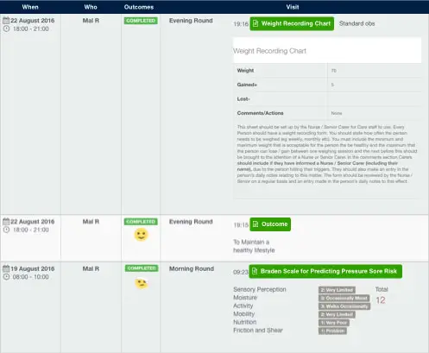Click the document icon in Weight Recording Chart button
The image size is (429, 353).
click(x=256, y=23)
